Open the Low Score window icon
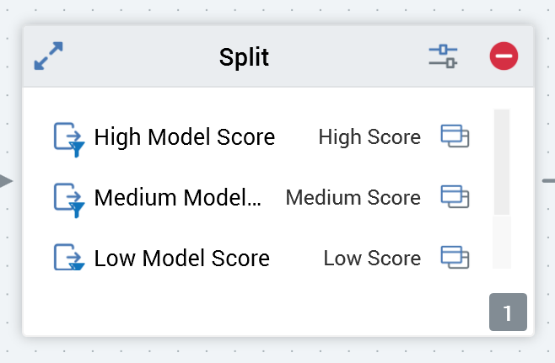The image size is (555, 363). [455, 257]
